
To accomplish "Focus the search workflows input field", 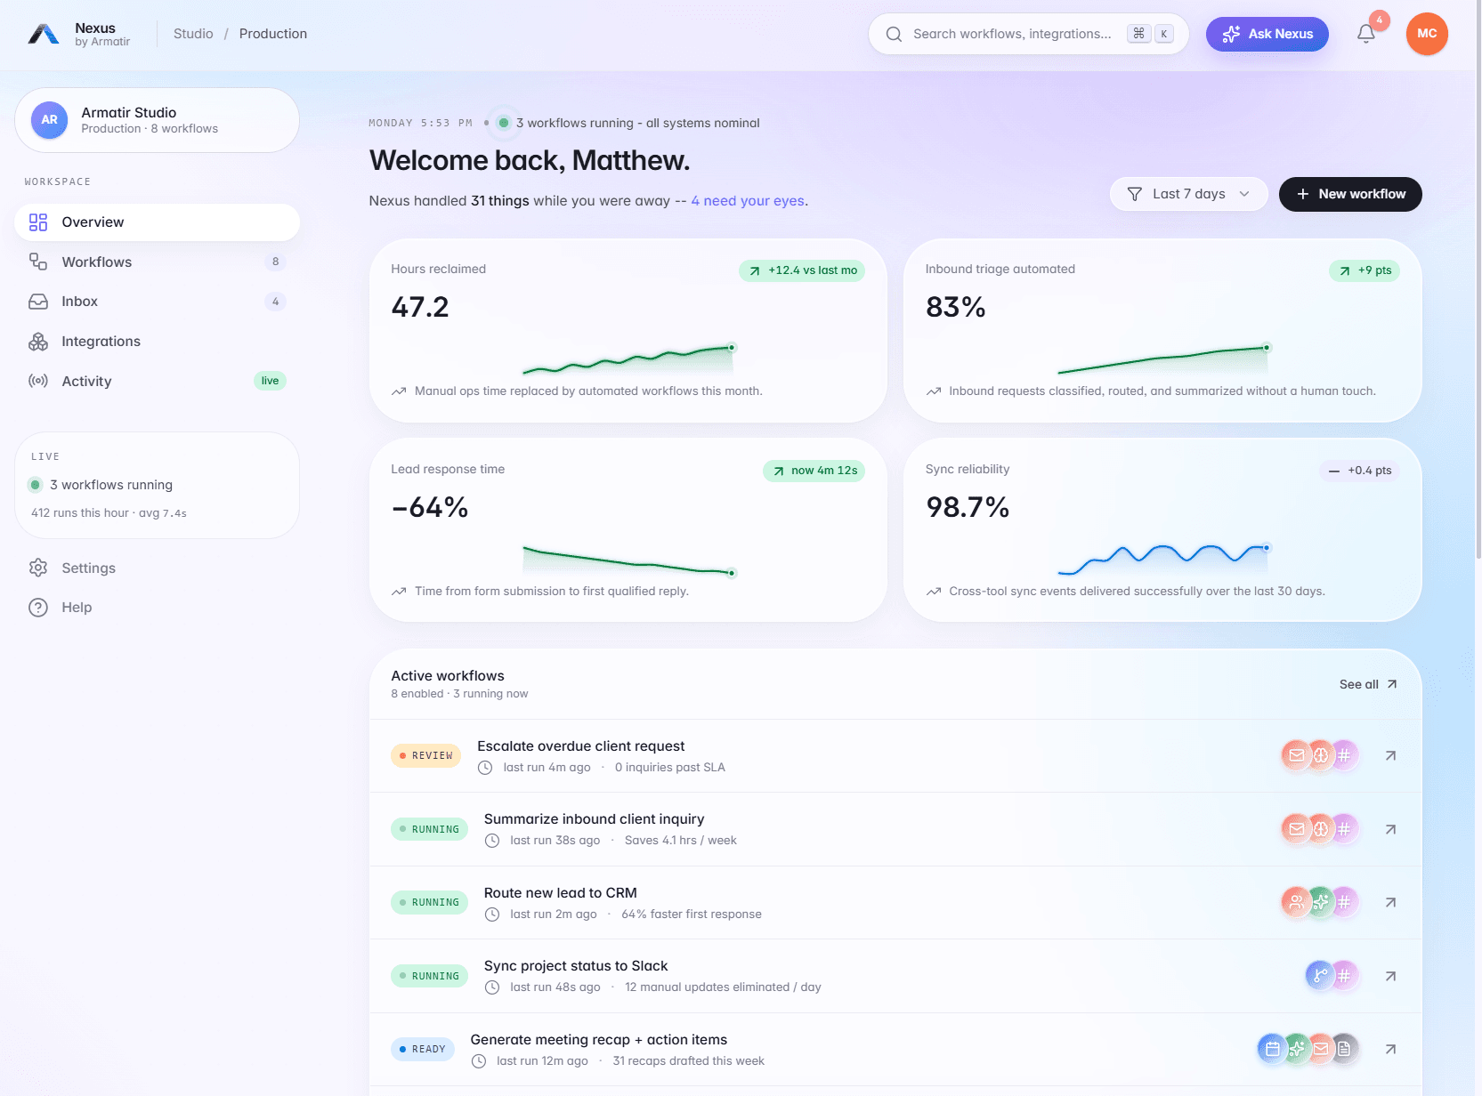I will [x=1028, y=34].
